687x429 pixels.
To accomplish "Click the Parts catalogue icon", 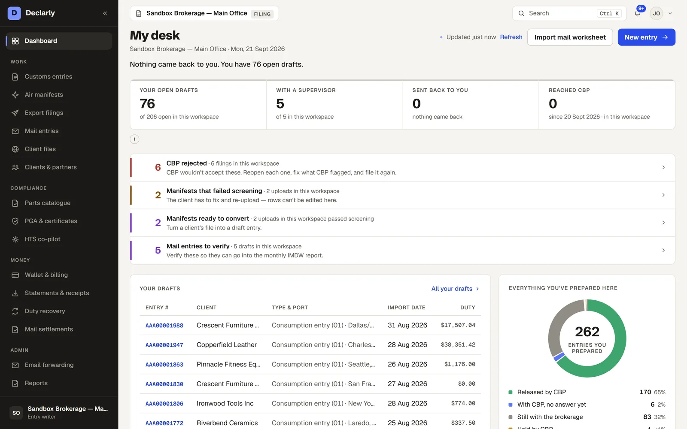I will (15, 203).
